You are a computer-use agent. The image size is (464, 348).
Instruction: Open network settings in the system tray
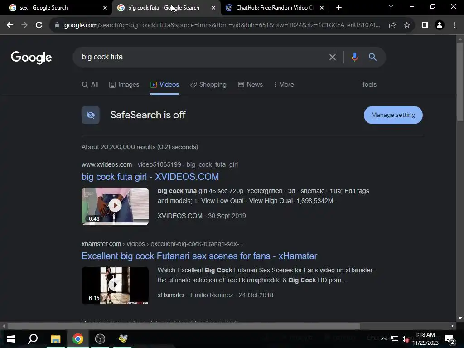[395, 339]
